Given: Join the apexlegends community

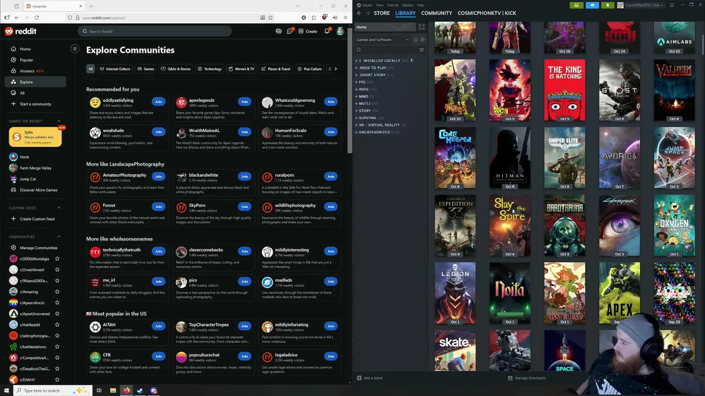Looking at the screenshot, I should tap(245, 102).
